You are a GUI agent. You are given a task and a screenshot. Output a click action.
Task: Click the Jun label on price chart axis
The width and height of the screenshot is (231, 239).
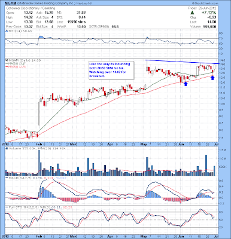click(181, 144)
